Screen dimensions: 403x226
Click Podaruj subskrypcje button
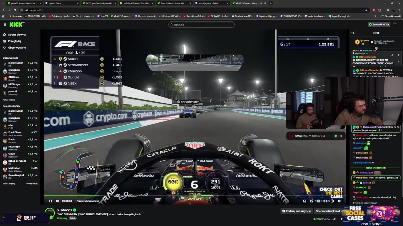pyautogui.click(x=297, y=211)
